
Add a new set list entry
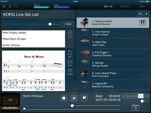[x=146, y=14]
